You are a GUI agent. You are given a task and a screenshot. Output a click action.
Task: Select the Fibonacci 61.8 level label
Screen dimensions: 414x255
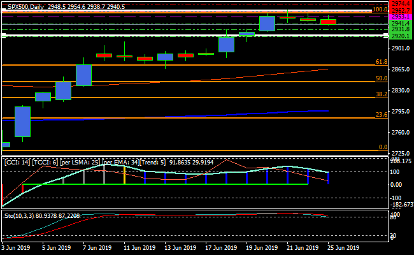click(382, 62)
